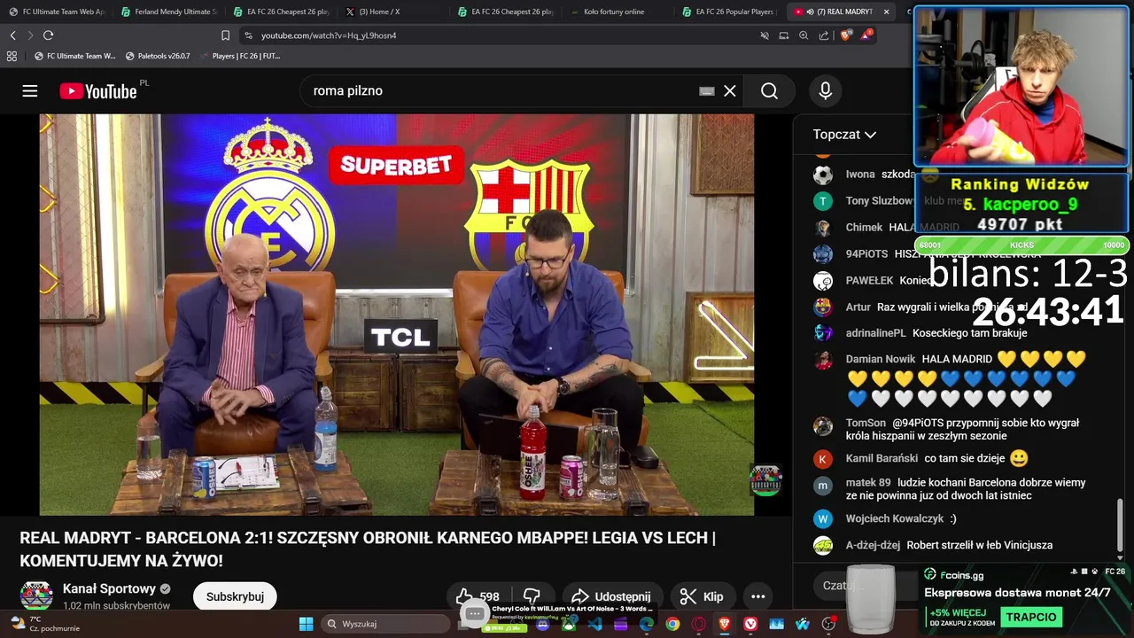The width and height of the screenshot is (1134, 638).
Task: Run search with the magnifier button
Action: [x=769, y=91]
